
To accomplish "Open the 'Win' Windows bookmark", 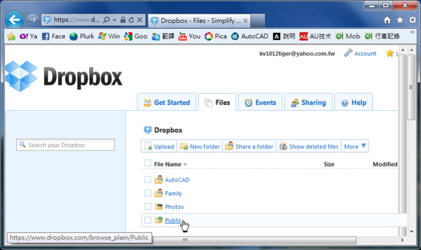I will (x=109, y=36).
